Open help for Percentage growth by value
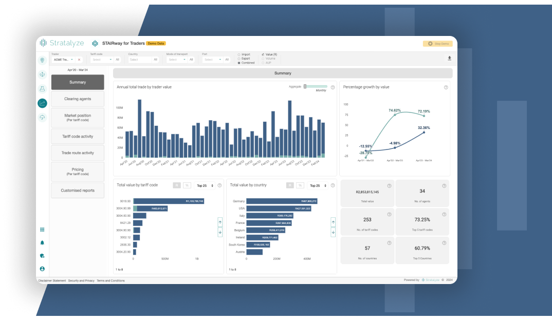Screen dimensions: 552x320 pyautogui.click(x=446, y=87)
